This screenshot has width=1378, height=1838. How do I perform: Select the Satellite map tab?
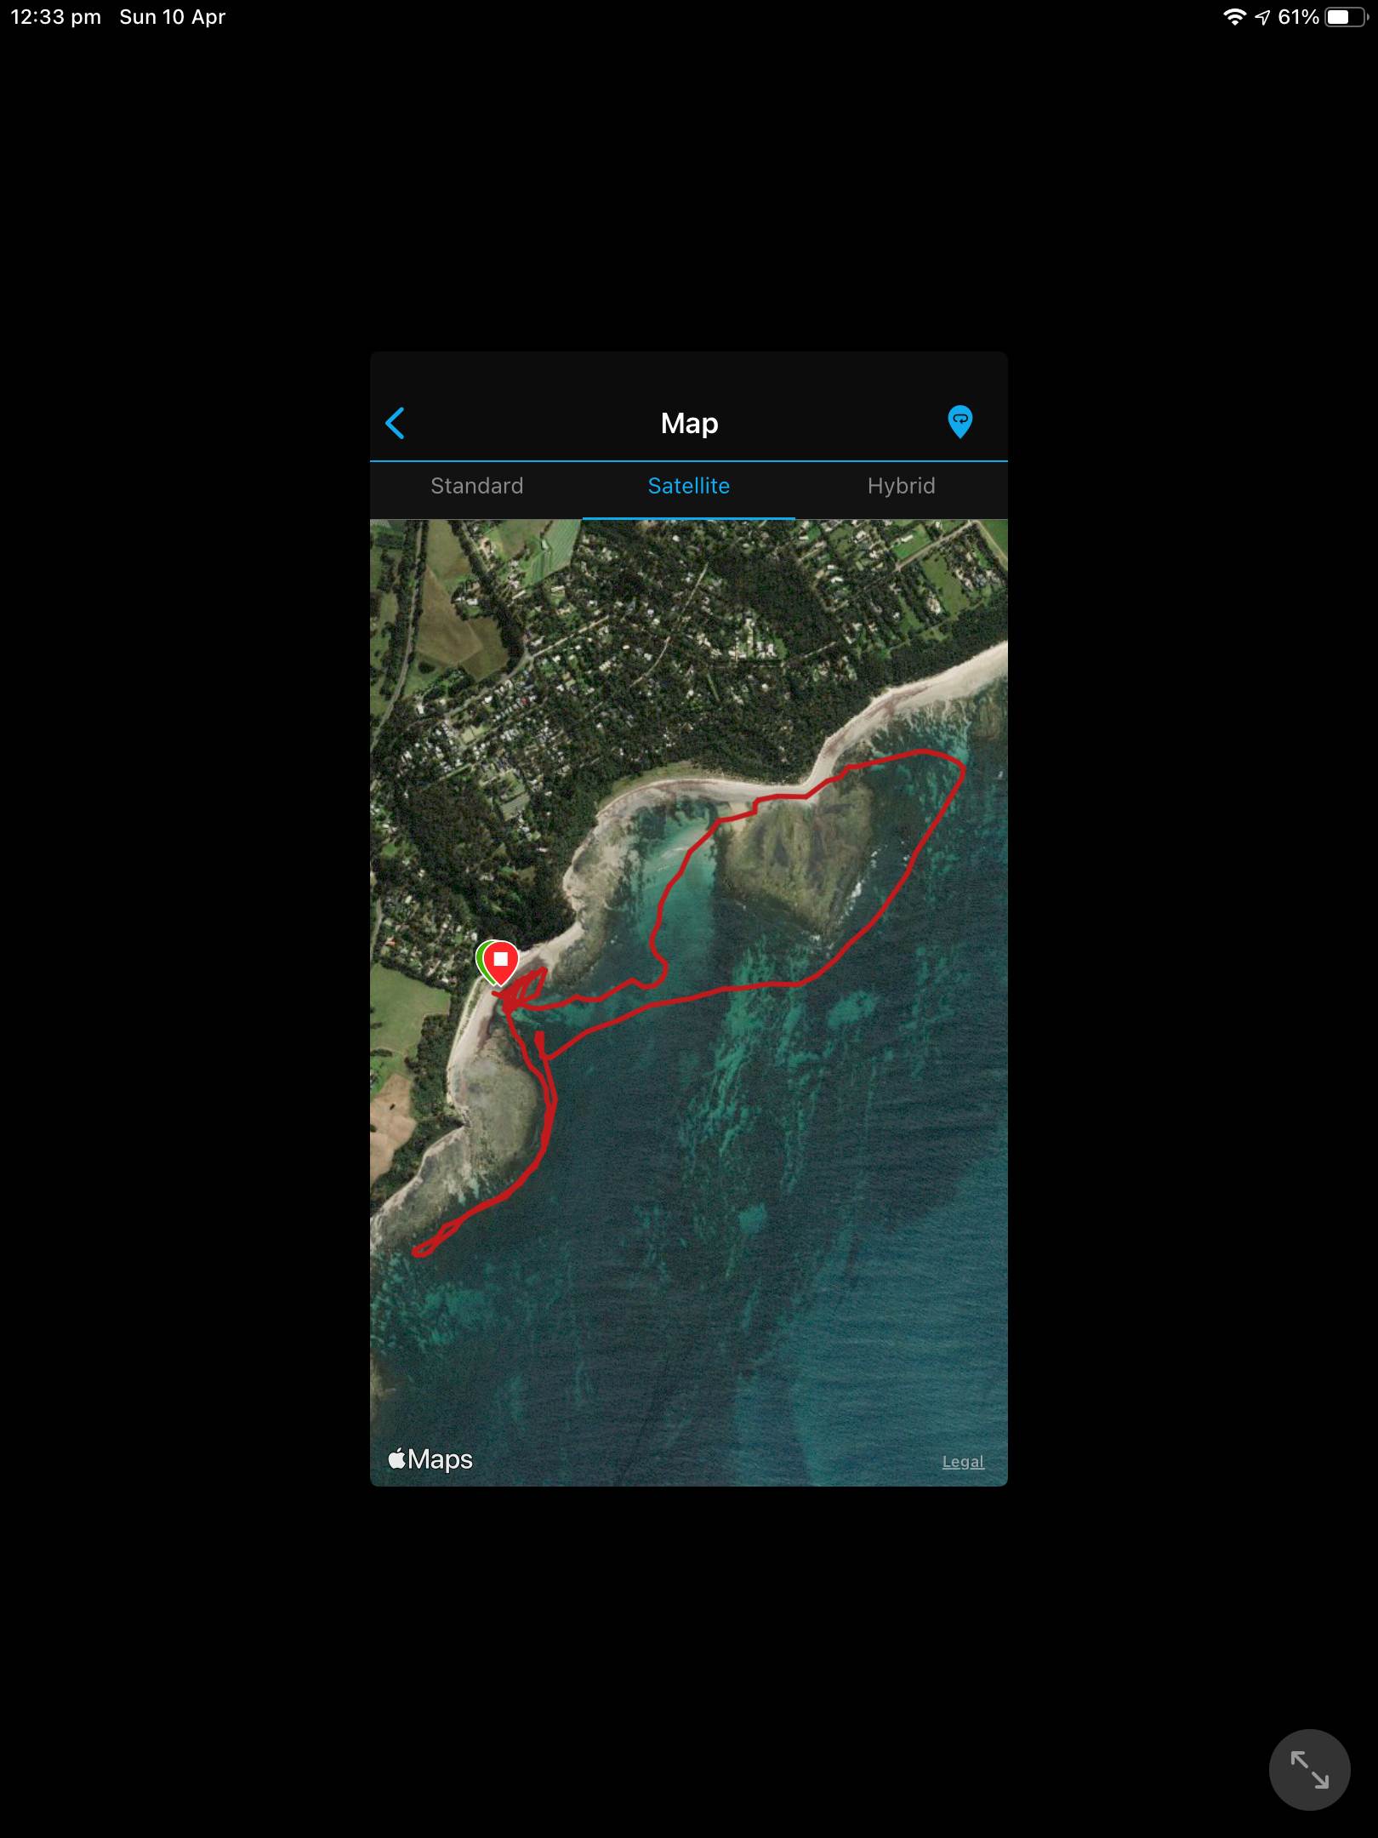pos(688,486)
